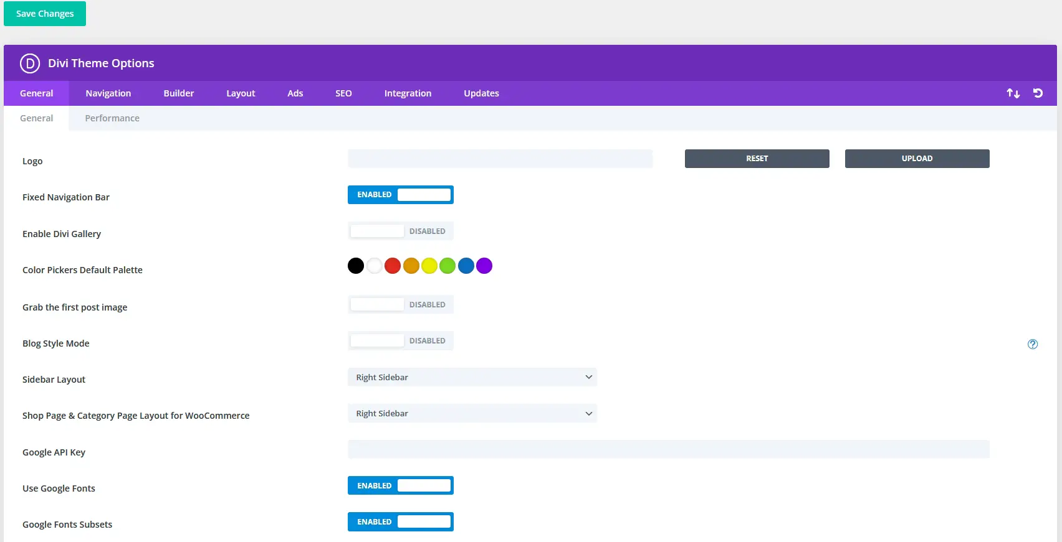Select the General main tab
1062x542 pixels.
point(37,93)
